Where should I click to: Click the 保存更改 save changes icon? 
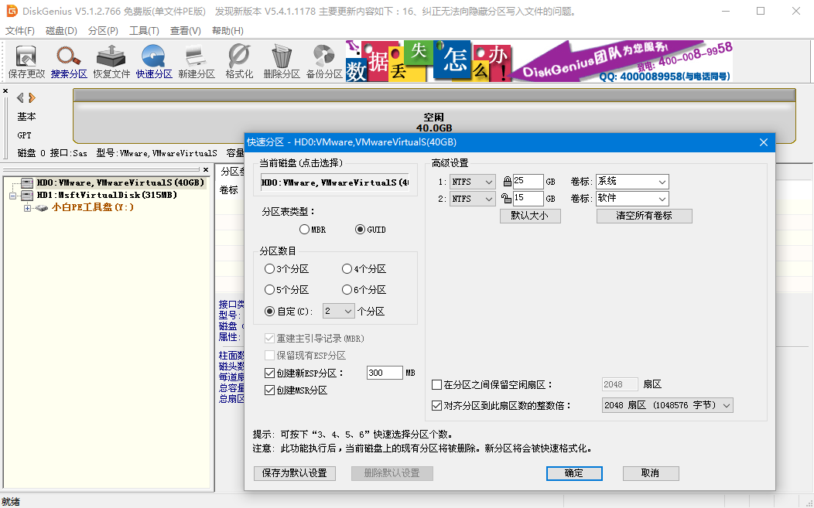26,62
